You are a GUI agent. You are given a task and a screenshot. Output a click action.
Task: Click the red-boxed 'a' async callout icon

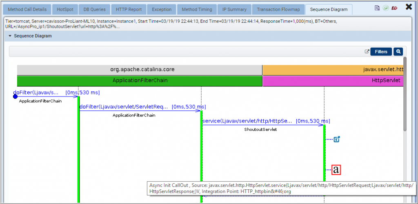pyautogui.click(x=336, y=170)
